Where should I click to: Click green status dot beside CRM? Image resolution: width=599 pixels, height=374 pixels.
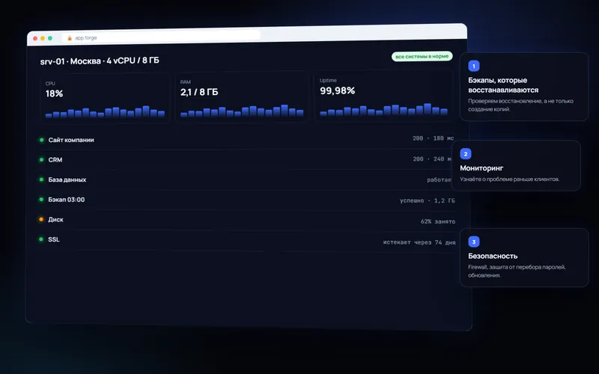click(x=41, y=159)
